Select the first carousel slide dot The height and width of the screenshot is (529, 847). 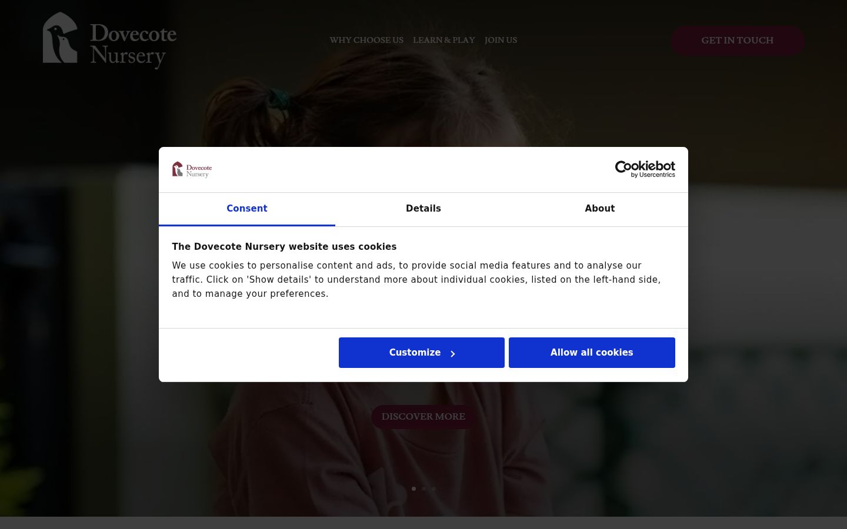(x=414, y=488)
